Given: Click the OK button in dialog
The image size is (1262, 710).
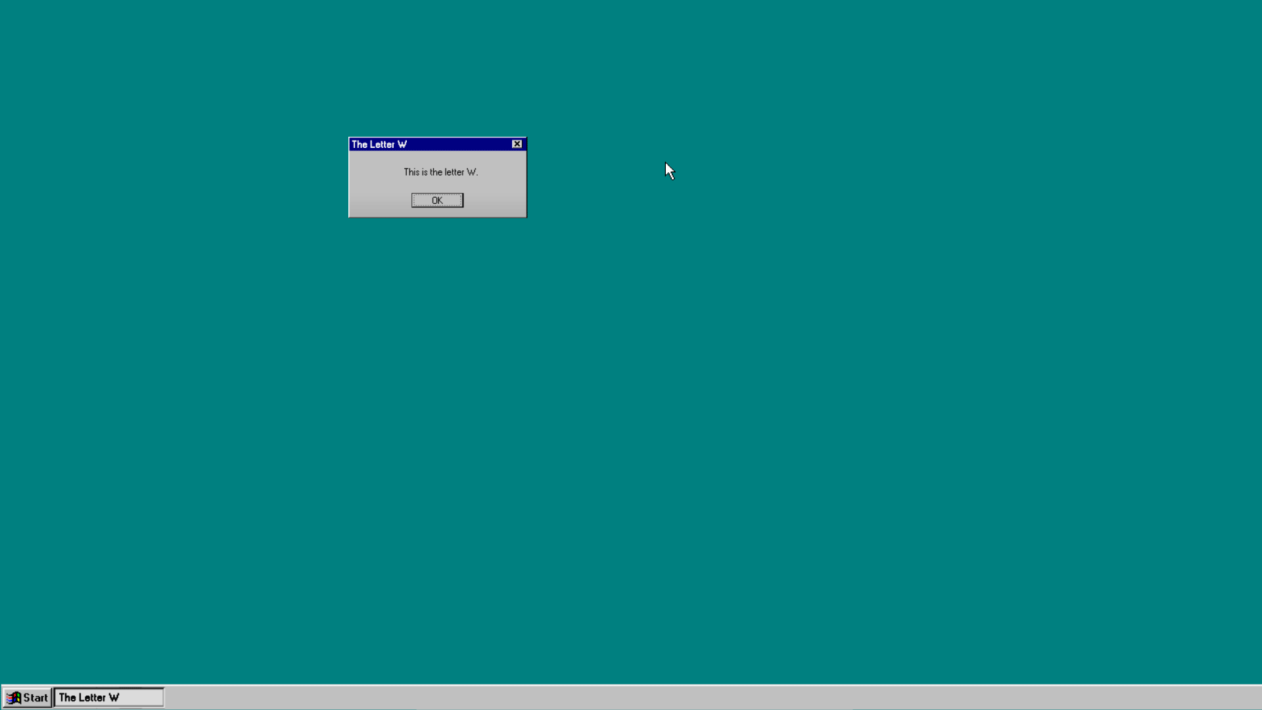Looking at the screenshot, I should click(x=437, y=201).
